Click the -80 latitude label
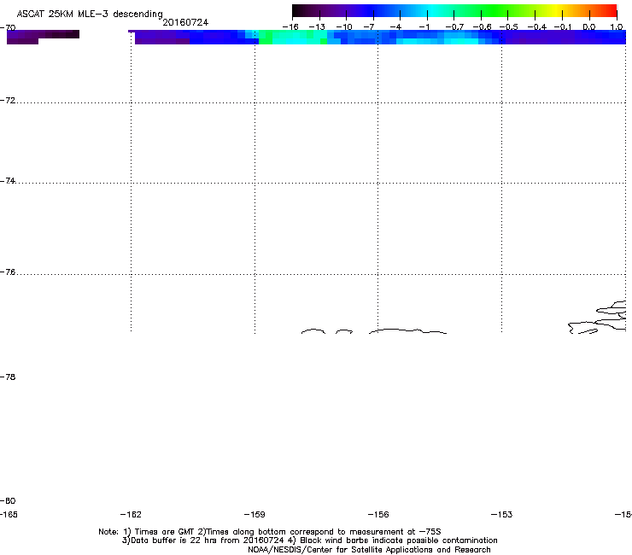The width and height of the screenshot is (632, 555). [8, 500]
